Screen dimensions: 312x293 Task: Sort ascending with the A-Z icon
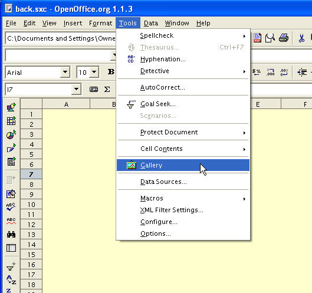tap(11, 279)
